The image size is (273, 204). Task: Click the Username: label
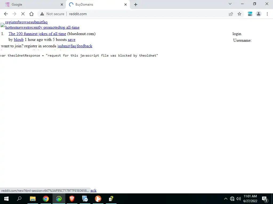tap(242, 40)
